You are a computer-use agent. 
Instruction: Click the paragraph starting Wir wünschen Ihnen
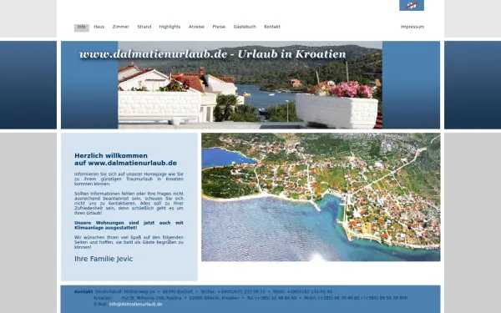tap(129, 242)
